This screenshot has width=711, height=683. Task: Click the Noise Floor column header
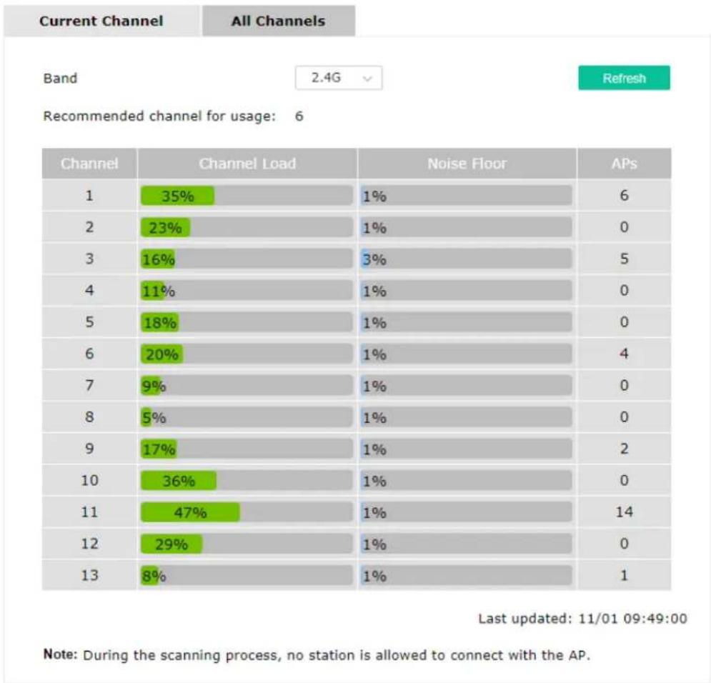coord(467,164)
